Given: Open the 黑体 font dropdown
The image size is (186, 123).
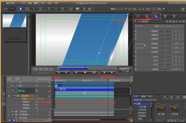Looking at the screenshot, I should click(119, 9).
